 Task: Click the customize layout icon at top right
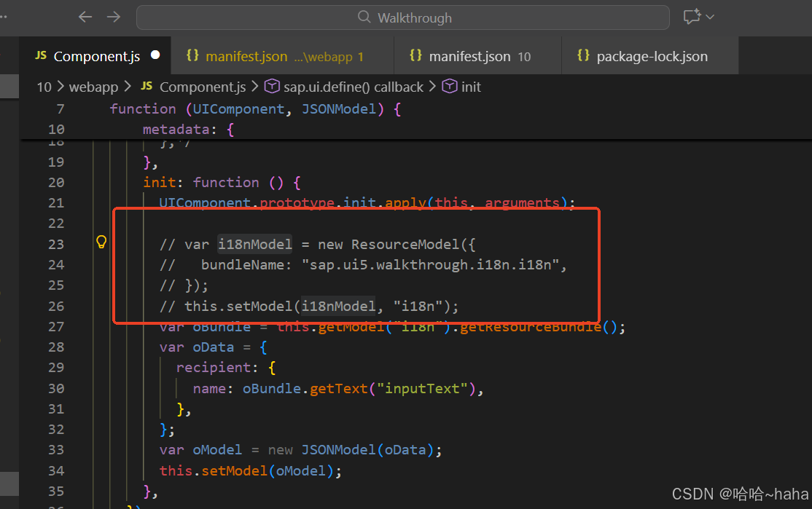[x=691, y=16]
